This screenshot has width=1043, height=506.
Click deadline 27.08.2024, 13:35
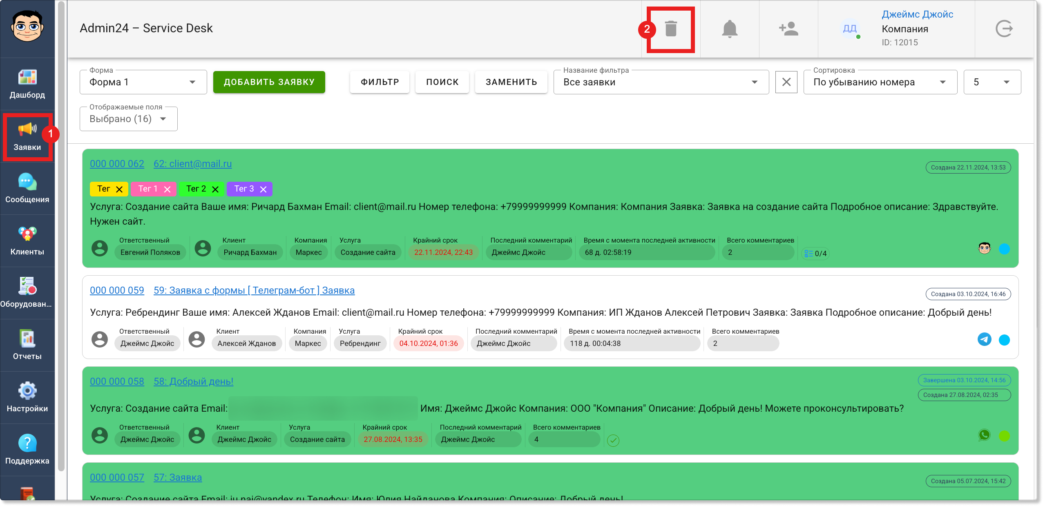pos(393,439)
